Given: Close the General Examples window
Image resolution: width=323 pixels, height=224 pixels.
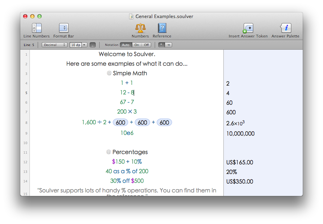Looking at the screenshot, I should pyautogui.click(x=25, y=16).
